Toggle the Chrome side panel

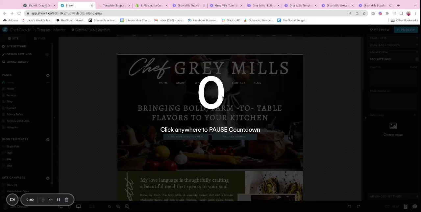[x=401, y=13]
